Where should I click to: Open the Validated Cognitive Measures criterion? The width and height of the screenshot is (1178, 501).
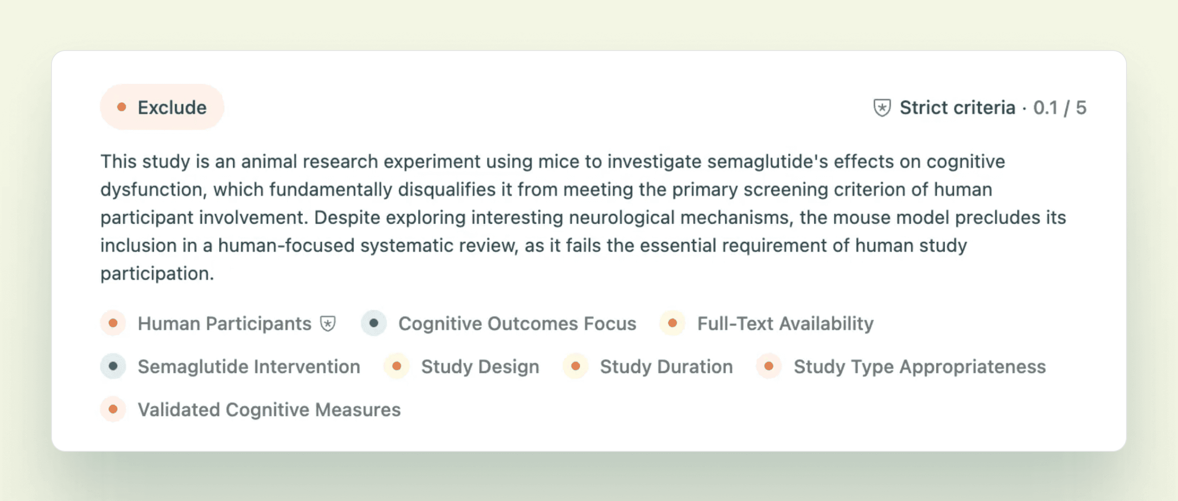pos(269,410)
